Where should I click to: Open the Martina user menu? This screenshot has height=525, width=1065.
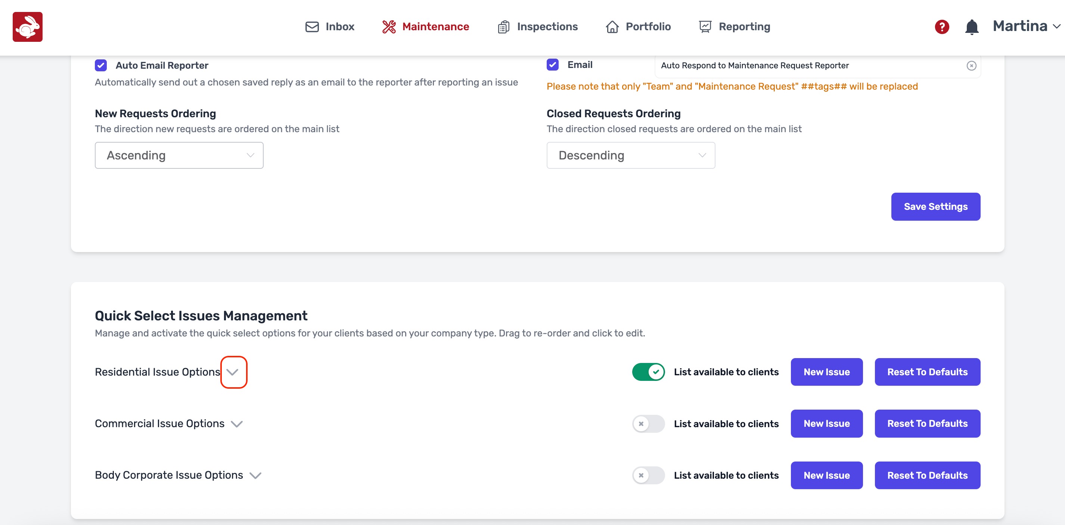click(1026, 27)
